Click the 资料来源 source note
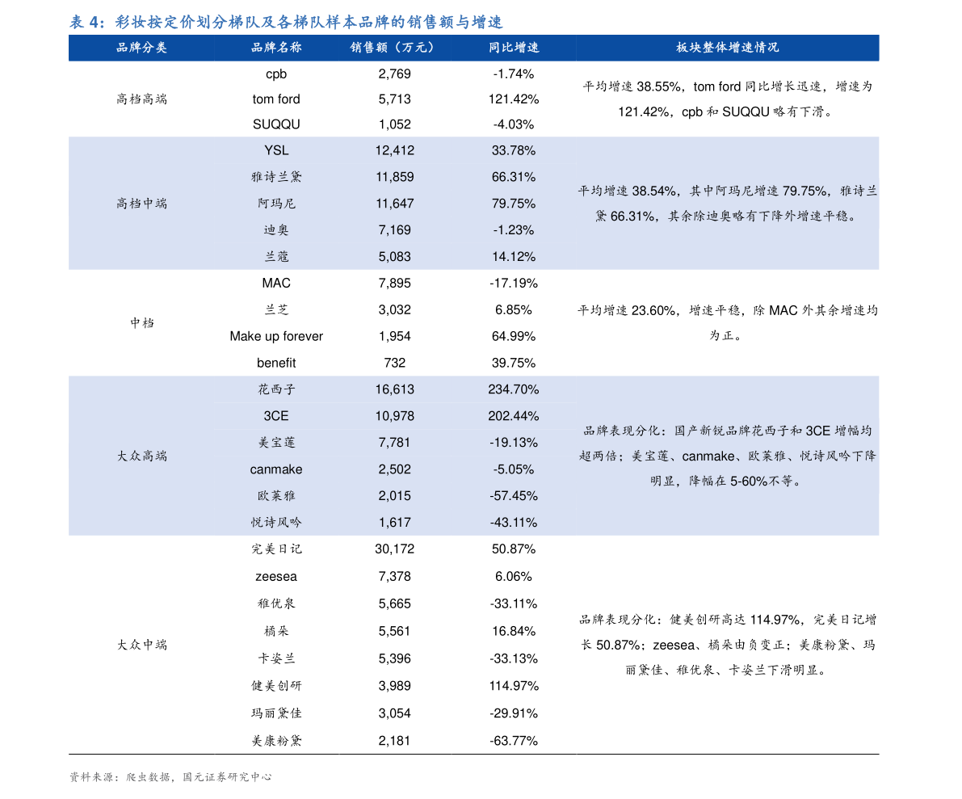The image size is (962, 799). (x=170, y=777)
